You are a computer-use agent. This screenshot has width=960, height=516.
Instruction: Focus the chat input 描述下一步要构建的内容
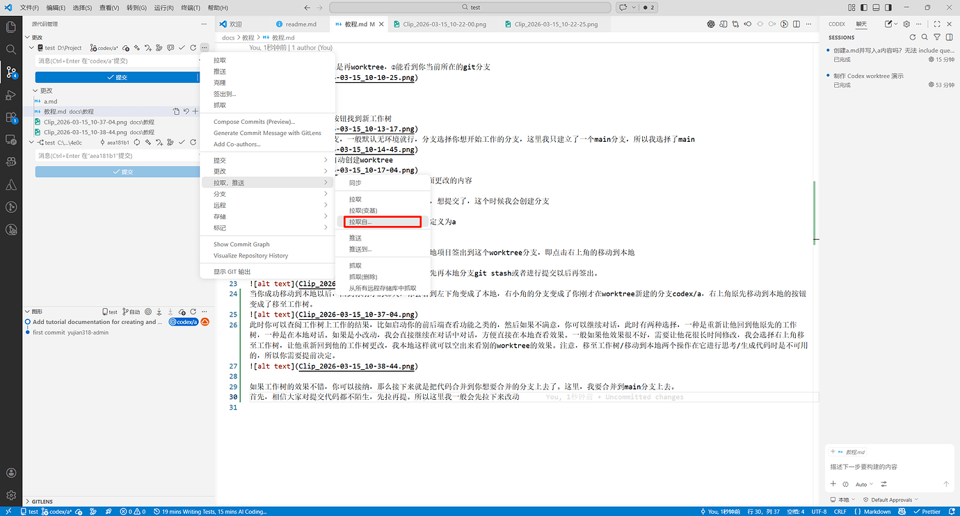(x=888, y=467)
